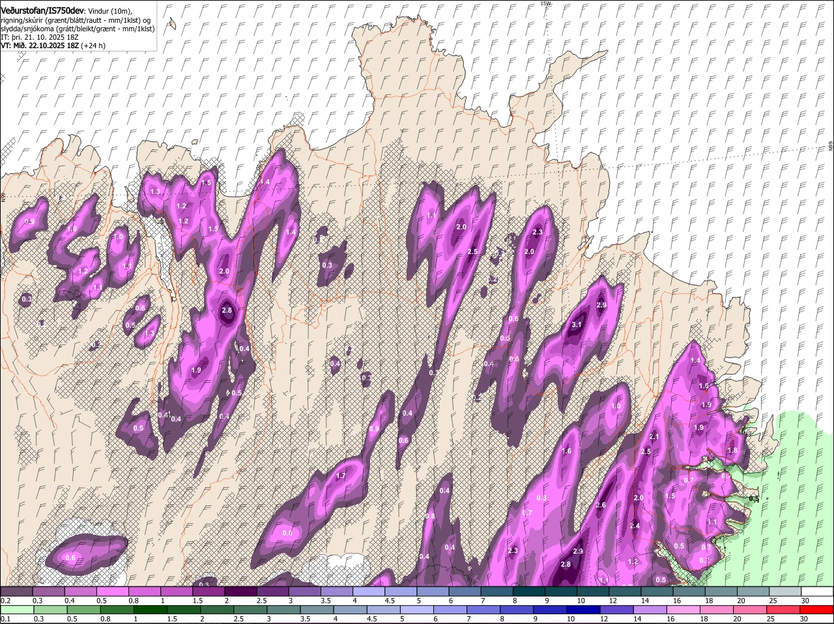Screen dimensions: 834x624
Task: Click the 2.4 precipitation value label
Action: [x=635, y=526]
